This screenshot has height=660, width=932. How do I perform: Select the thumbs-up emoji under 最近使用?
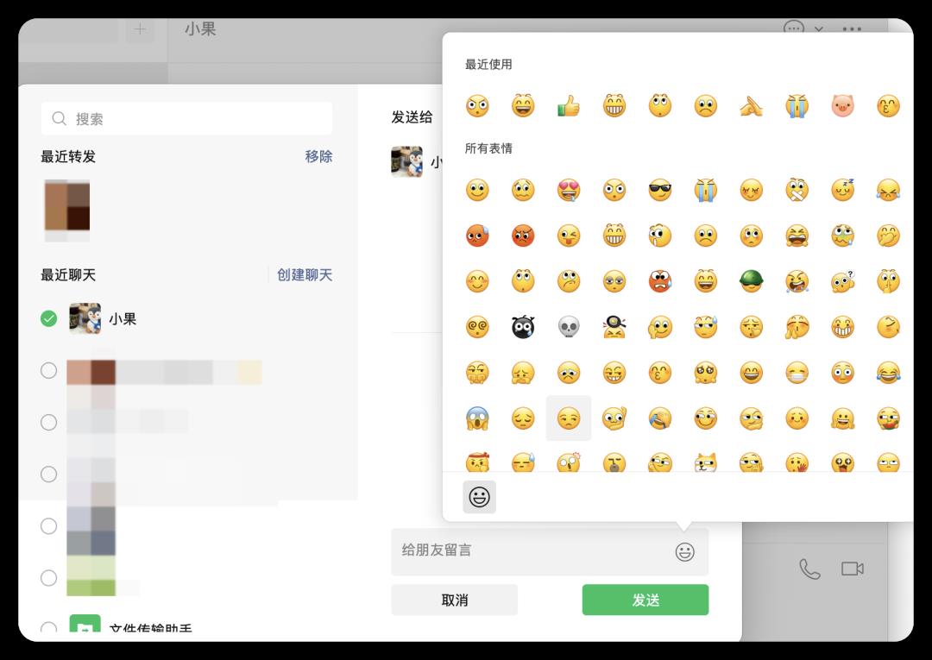click(x=568, y=105)
